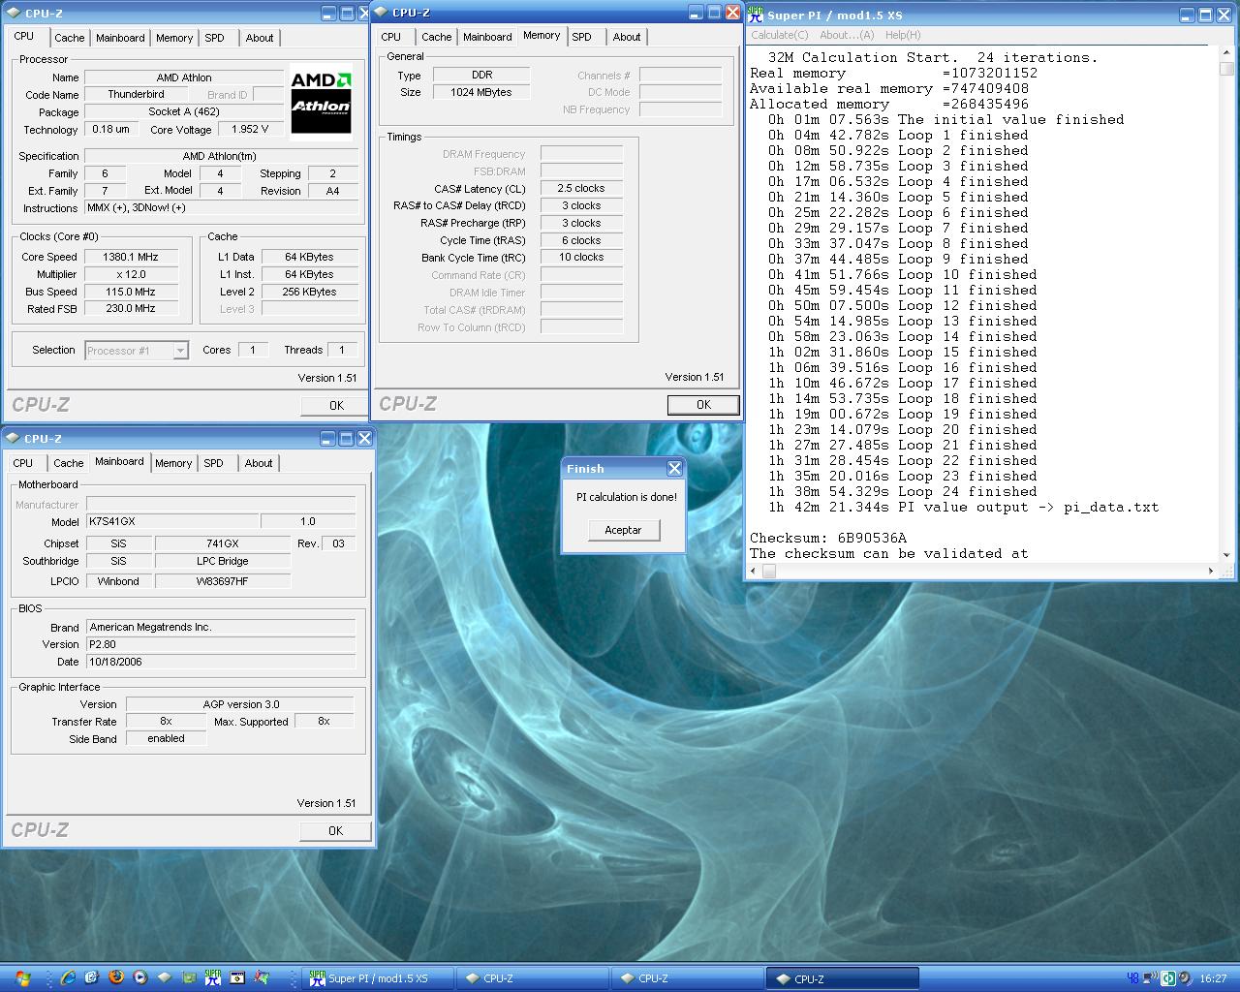Open the Help(H) menu in Super PI
The height and width of the screenshot is (992, 1240).
(903, 35)
